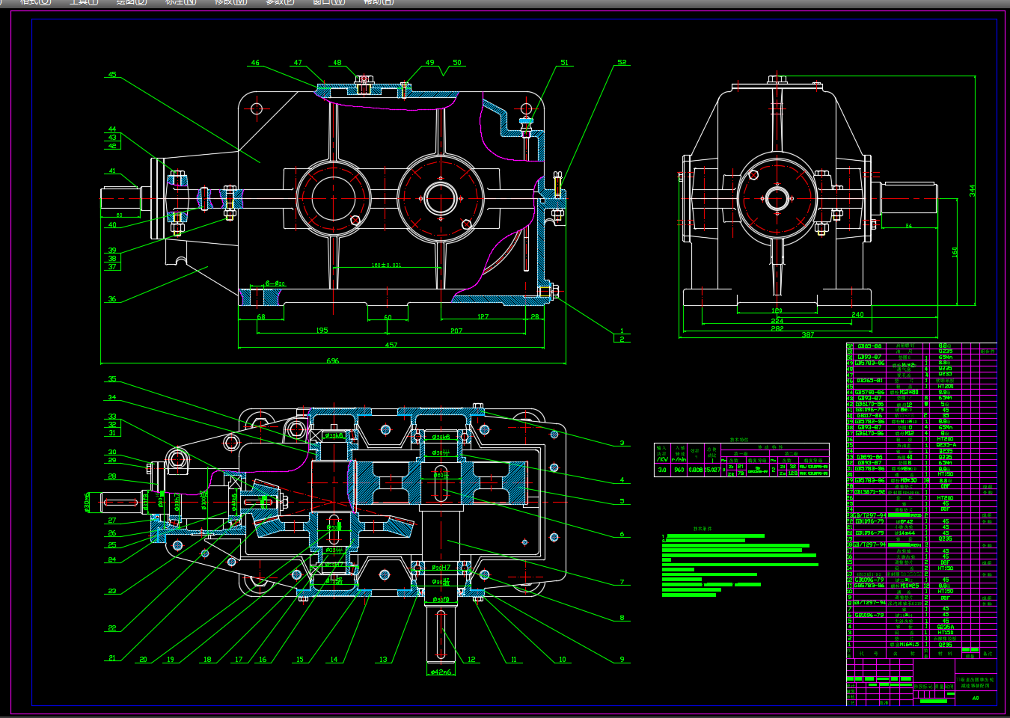Open the 帮助(H) Help menu
Screen dimensions: 1010x718
378,2
